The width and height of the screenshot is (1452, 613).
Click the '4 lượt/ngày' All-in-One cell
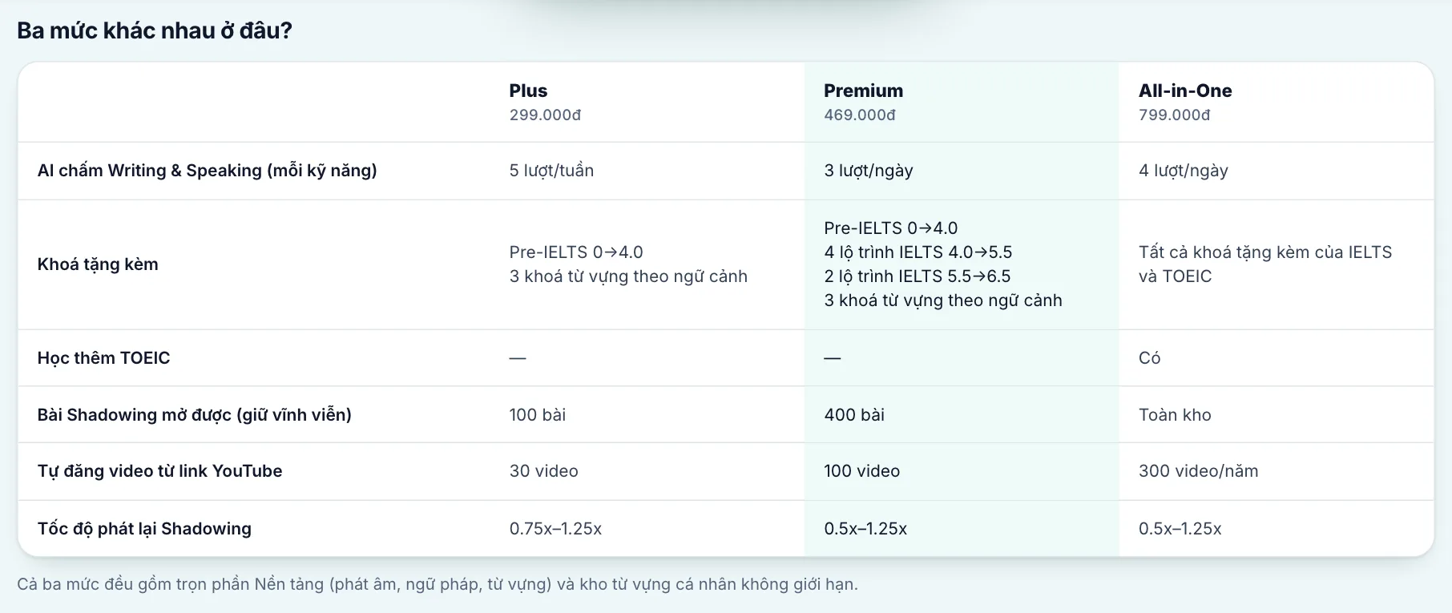[x=1184, y=171]
